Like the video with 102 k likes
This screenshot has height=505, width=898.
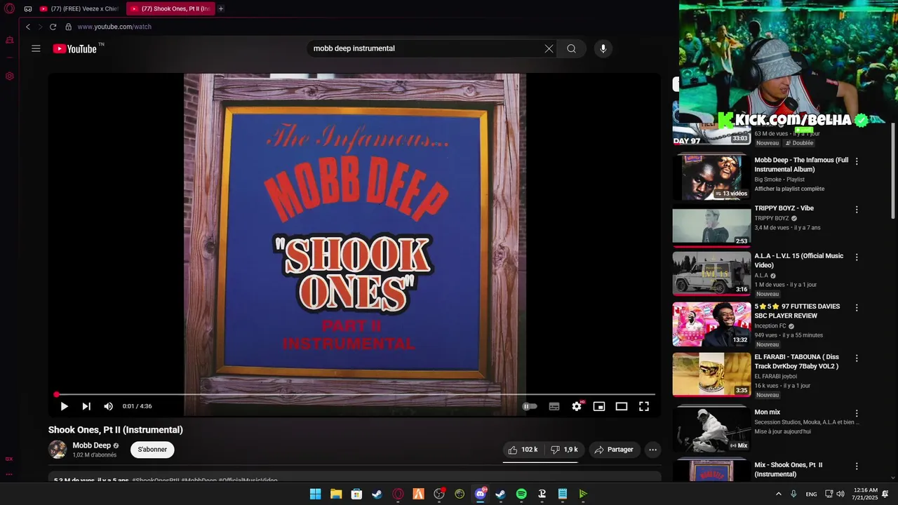pyautogui.click(x=523, y=450)
